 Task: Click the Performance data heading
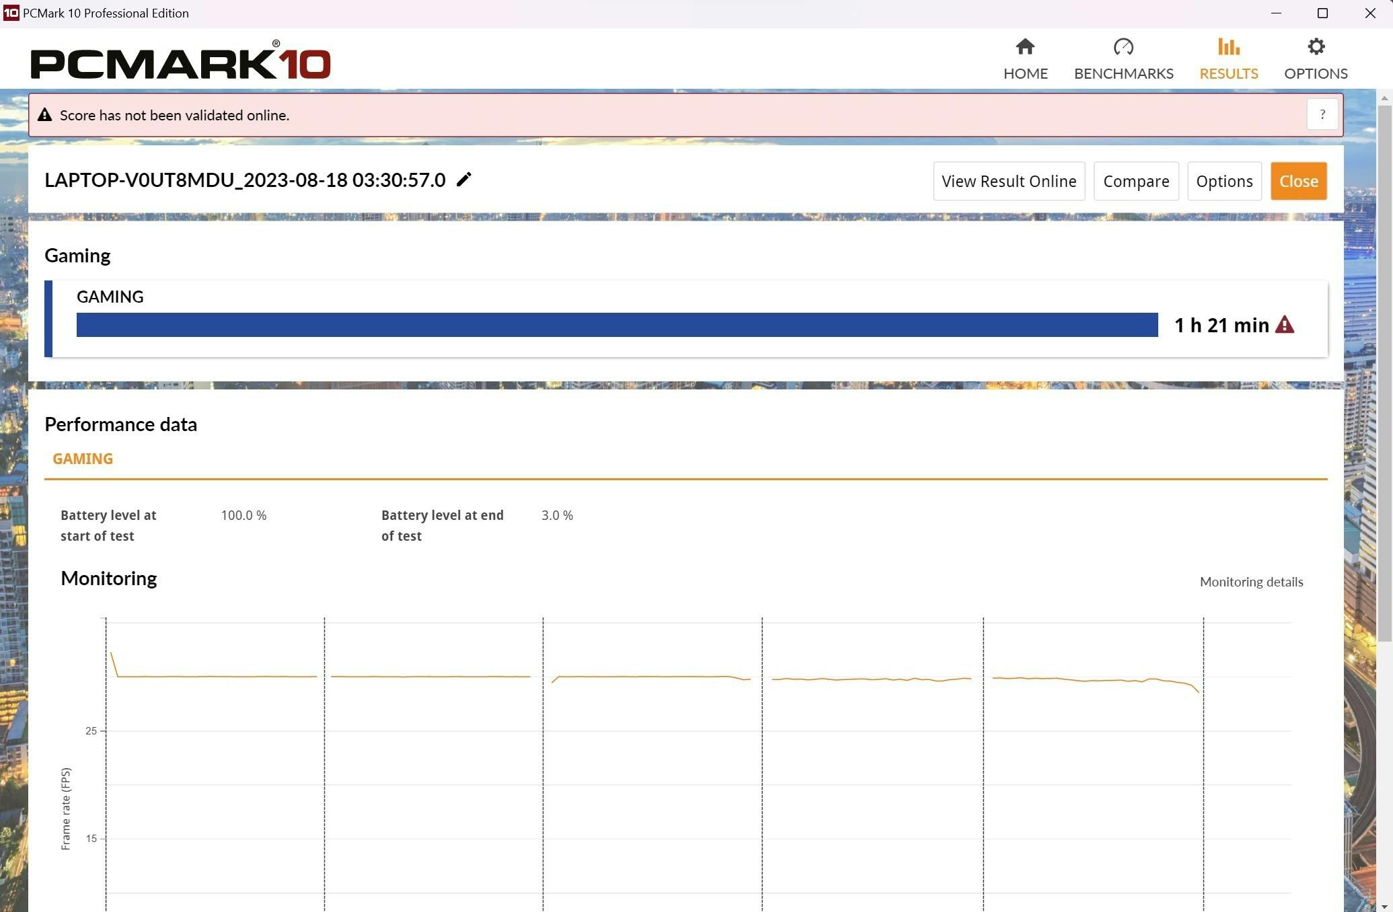coord(120,424)
